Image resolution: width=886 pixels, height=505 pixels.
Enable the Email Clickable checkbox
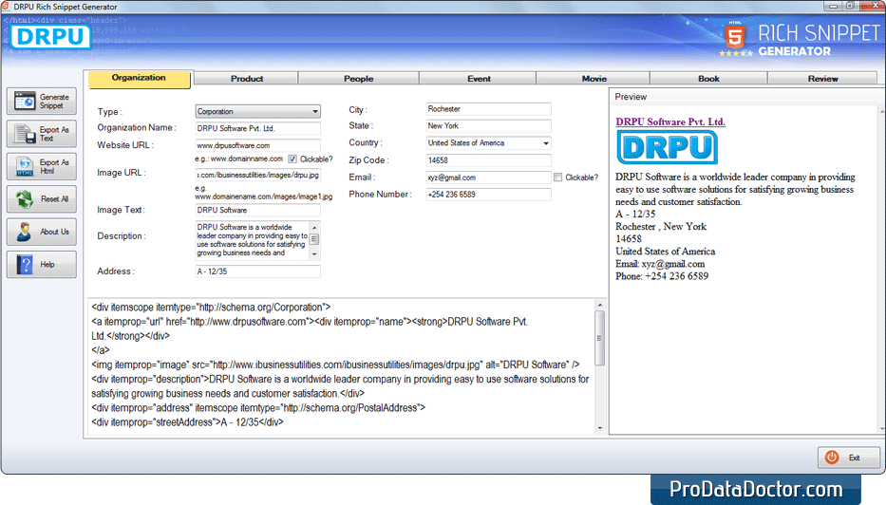(x=557, y=178)
